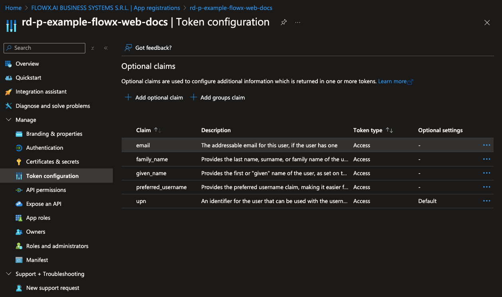Sort the table by Claim column
502x297 pixels.
click(x=157, y=130)
